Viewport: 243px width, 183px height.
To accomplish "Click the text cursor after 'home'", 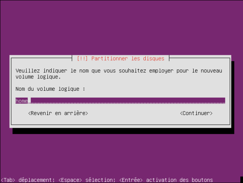I will coord(29,101).
